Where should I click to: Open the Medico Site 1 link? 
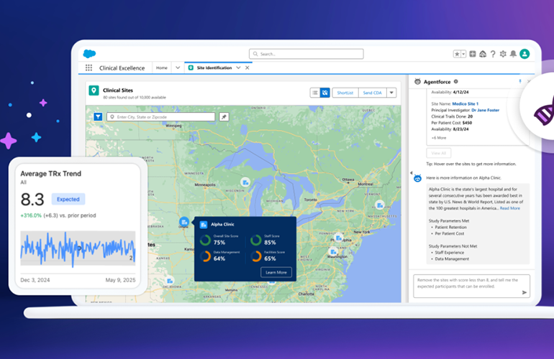[x=466, y=103]
